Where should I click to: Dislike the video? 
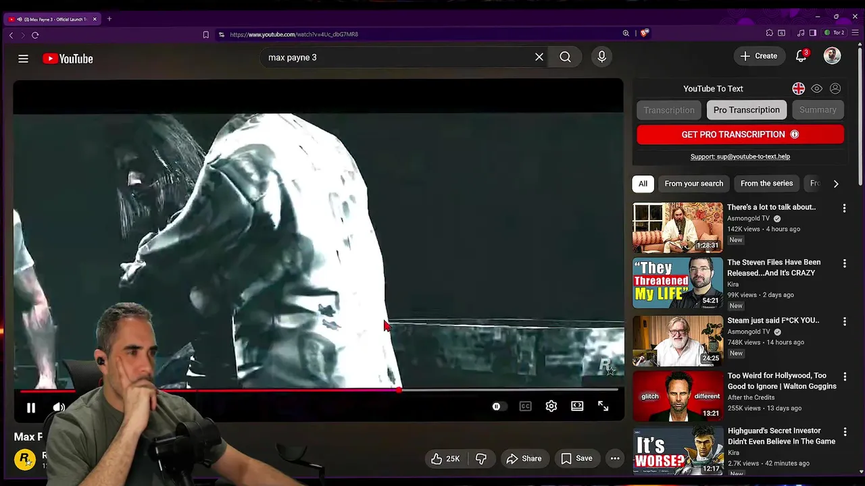tap(481, 458)
